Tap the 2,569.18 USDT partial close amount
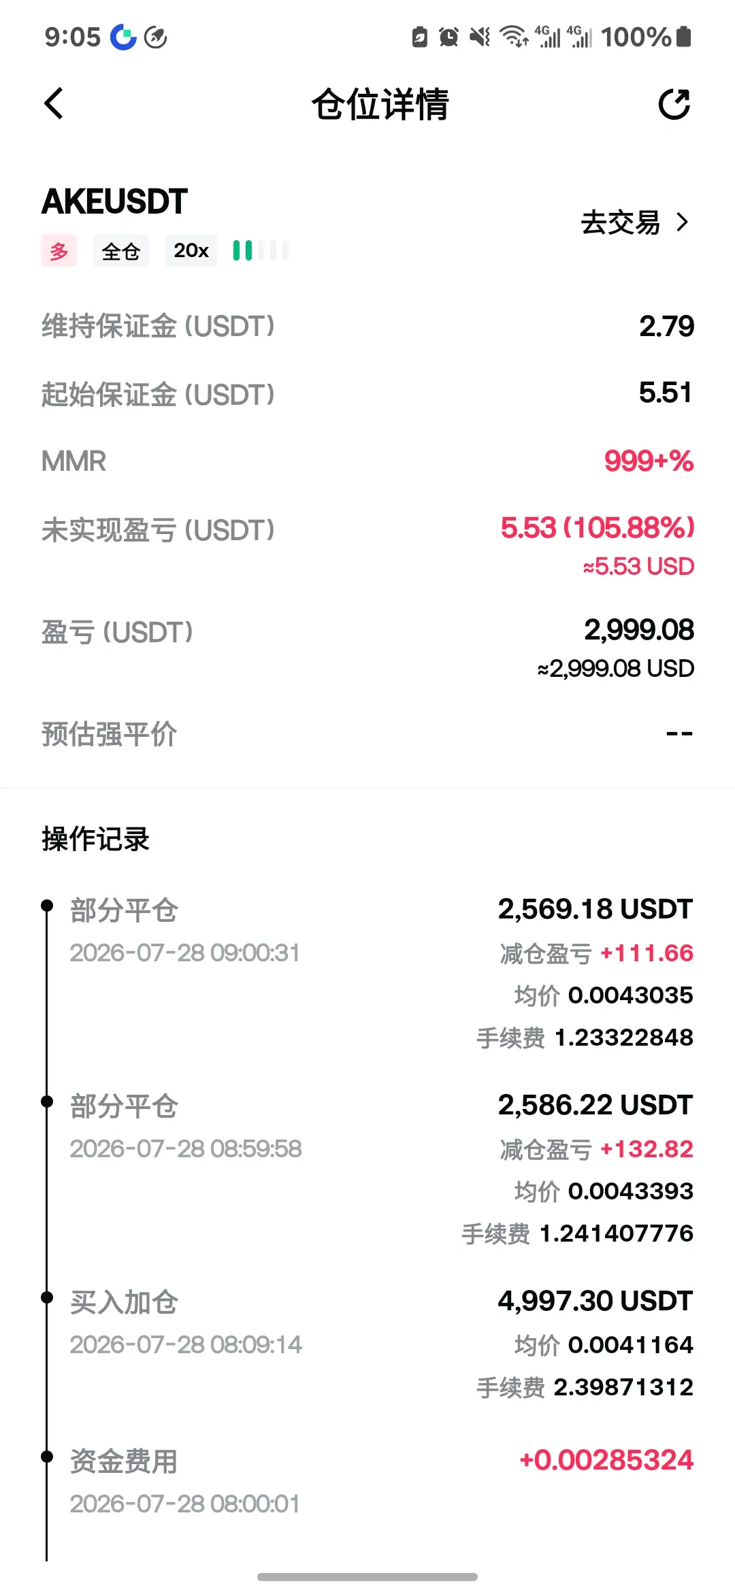This screenshot has width=735, height=1592. tap(595, 909)
